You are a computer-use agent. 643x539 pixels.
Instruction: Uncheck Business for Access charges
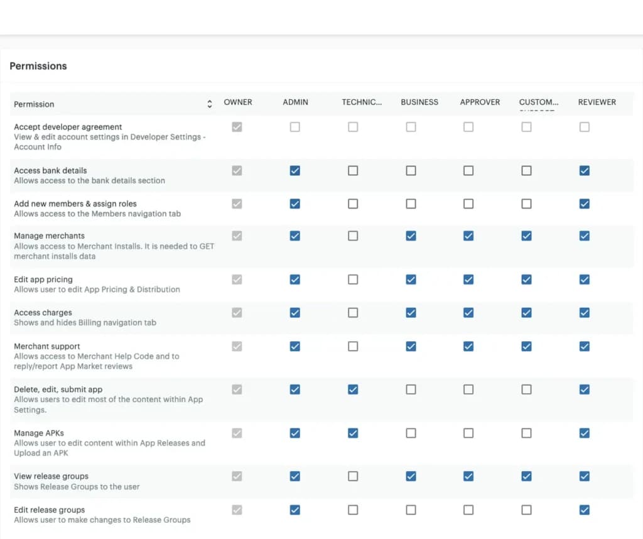coord(411,313)
